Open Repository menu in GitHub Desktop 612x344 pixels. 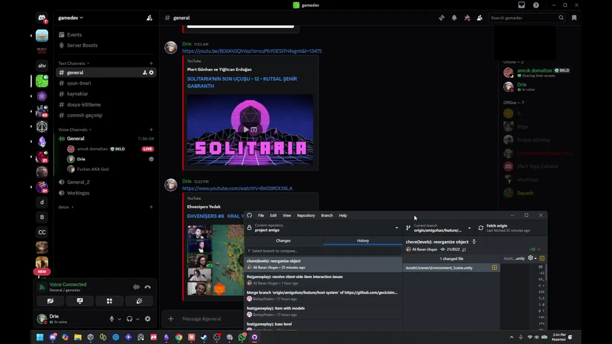coord(306,215)
